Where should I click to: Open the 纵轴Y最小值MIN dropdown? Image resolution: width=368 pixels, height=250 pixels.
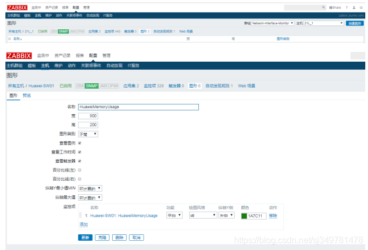(90, 188)
